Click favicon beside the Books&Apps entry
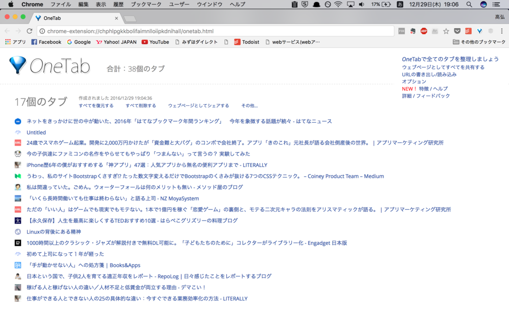The width and height of the screenshot is (509, 318). coord(18,265)
